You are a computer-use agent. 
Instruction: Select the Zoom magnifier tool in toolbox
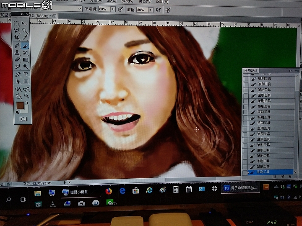coord(26,96)
